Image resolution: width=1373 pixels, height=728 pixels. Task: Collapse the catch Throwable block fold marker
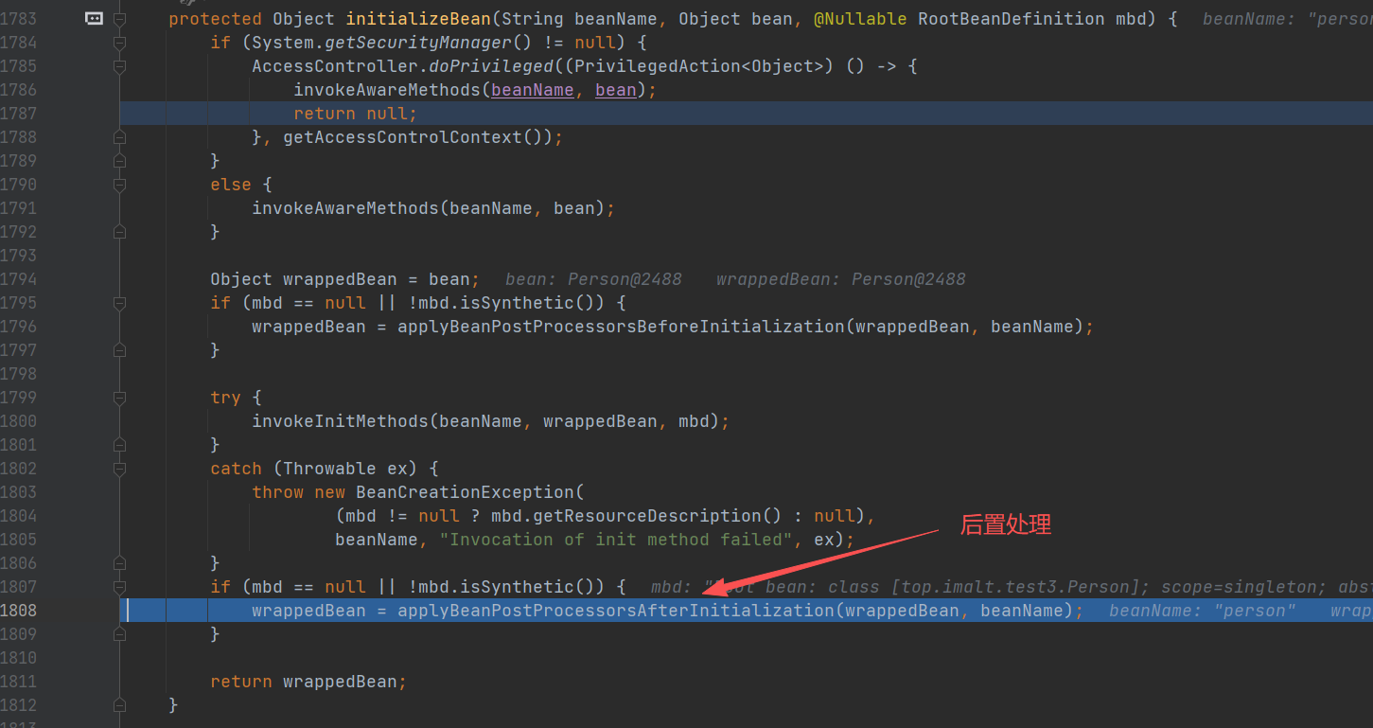coord(119,469)
